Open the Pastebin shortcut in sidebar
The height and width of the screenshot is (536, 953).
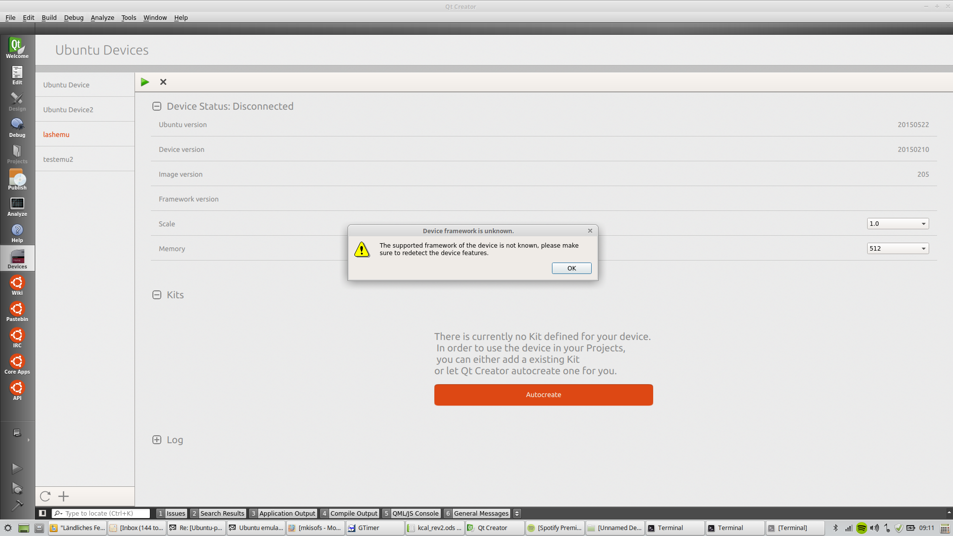[x=17, y=311]
